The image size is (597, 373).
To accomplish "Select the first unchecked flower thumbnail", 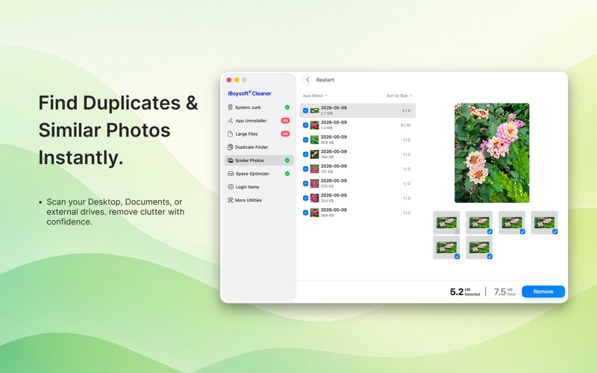I will coord(446,222).
